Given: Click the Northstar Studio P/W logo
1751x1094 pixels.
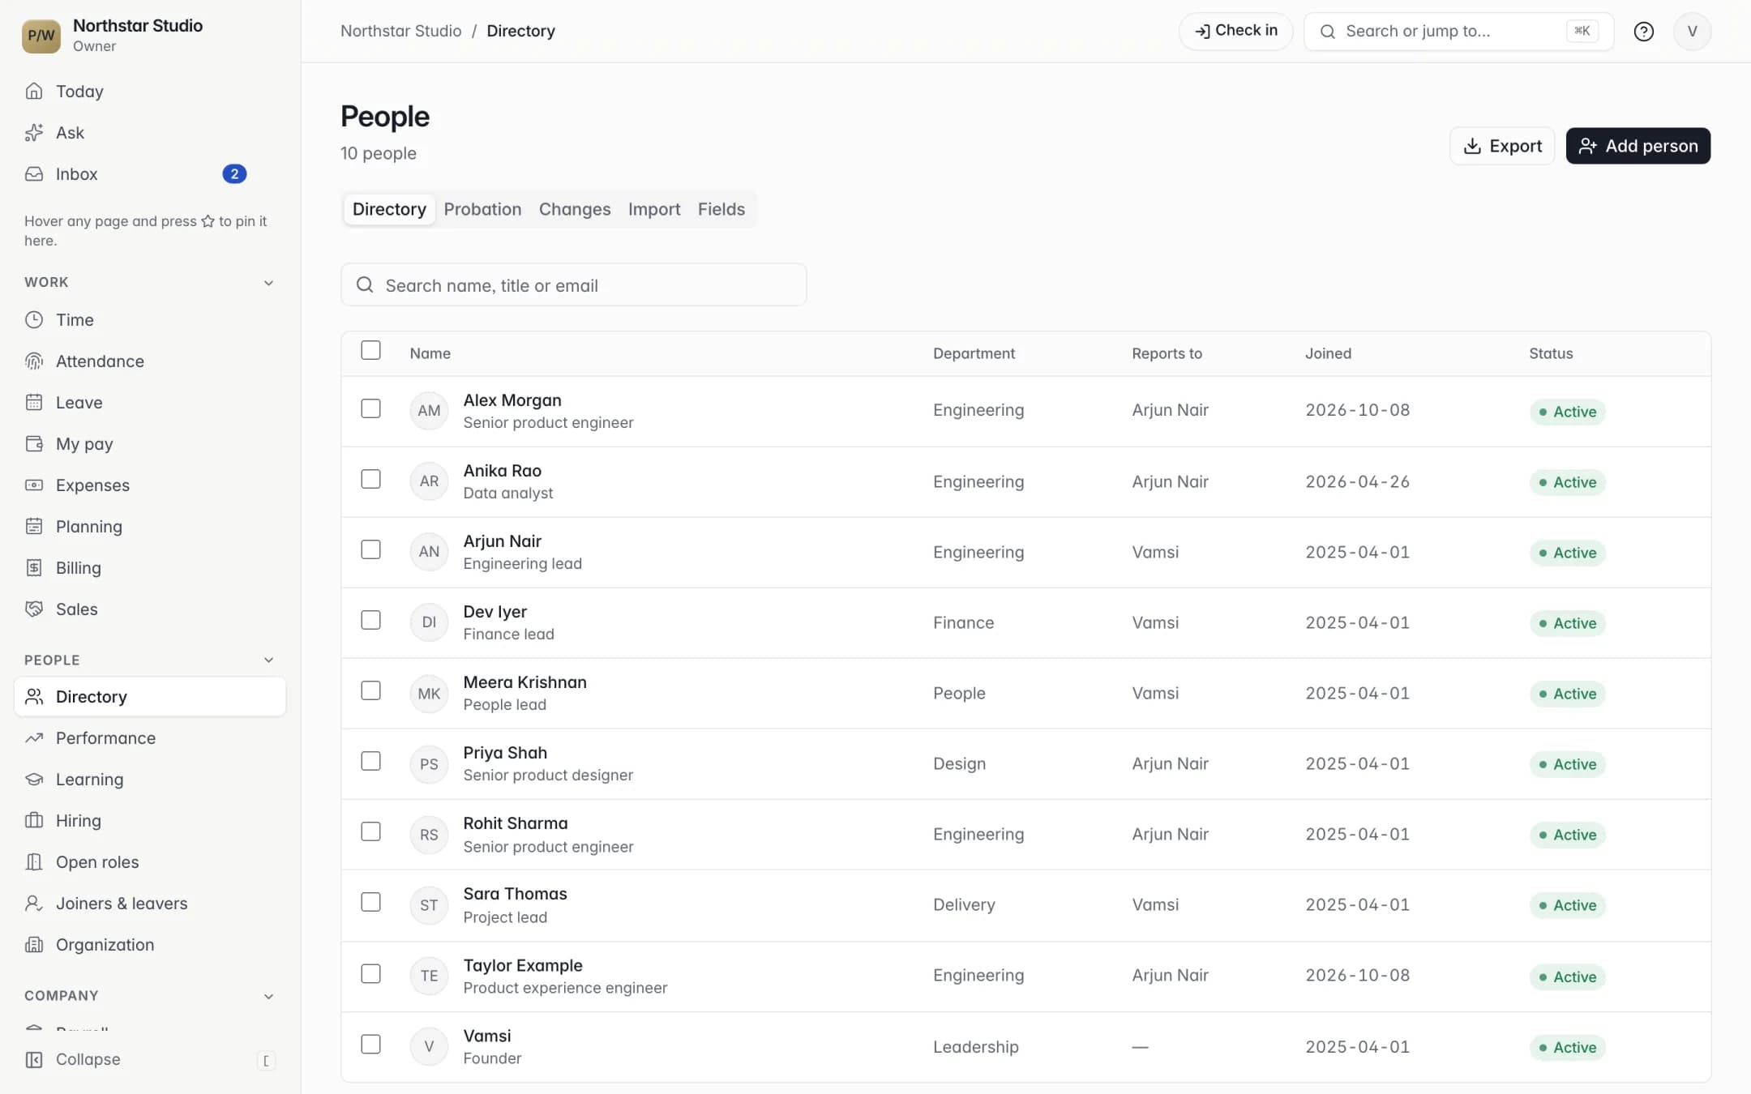Looking at the screenshot, I should coord(41,36).
